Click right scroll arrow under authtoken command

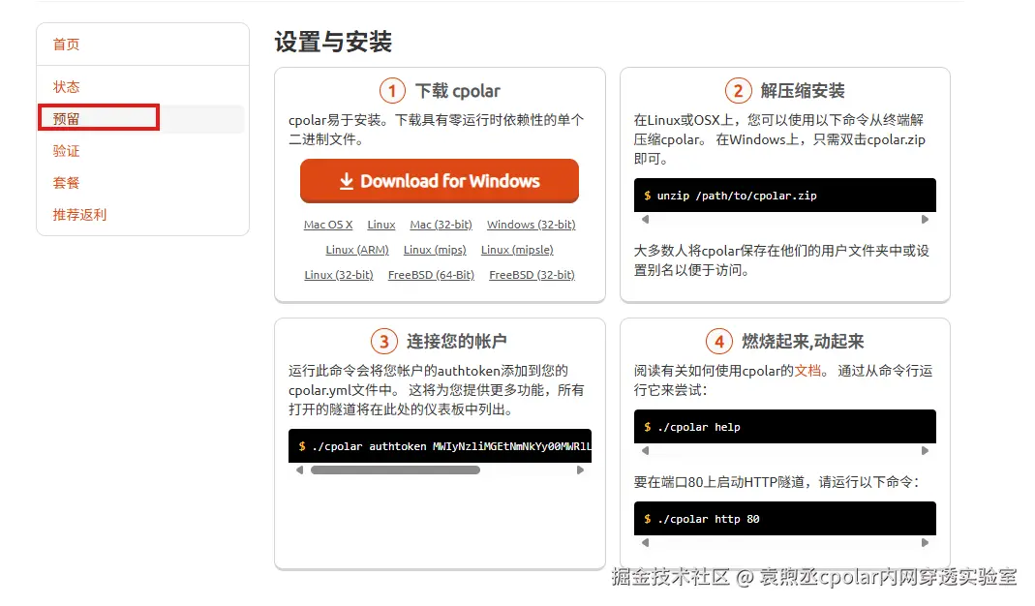point(580,470)
